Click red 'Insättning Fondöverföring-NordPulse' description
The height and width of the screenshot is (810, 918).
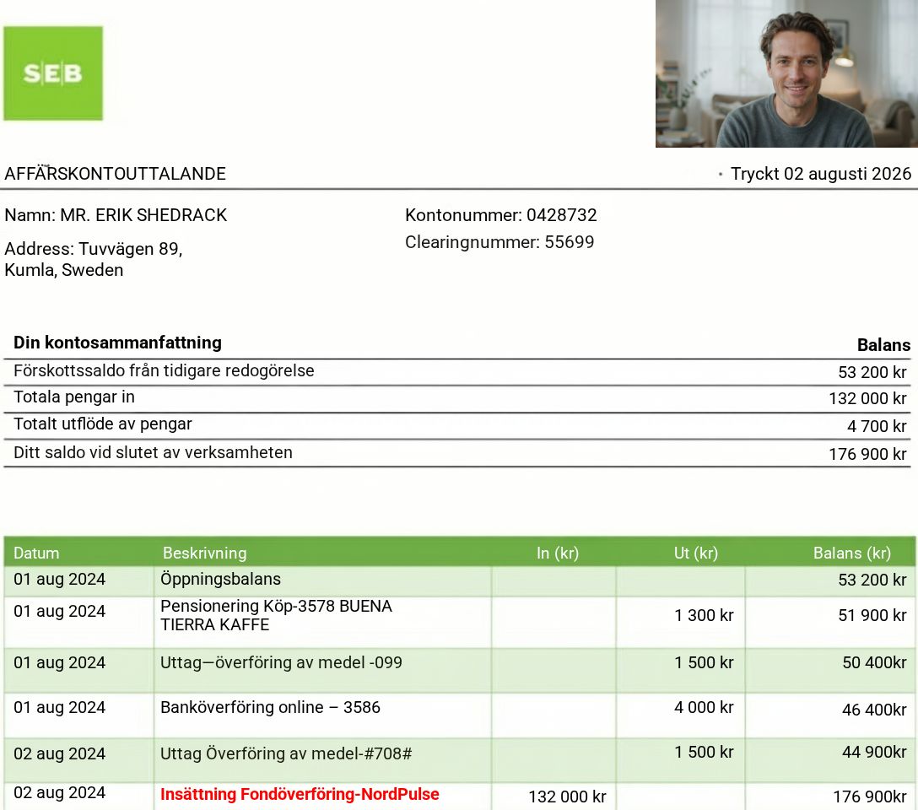tap(300, 794)
